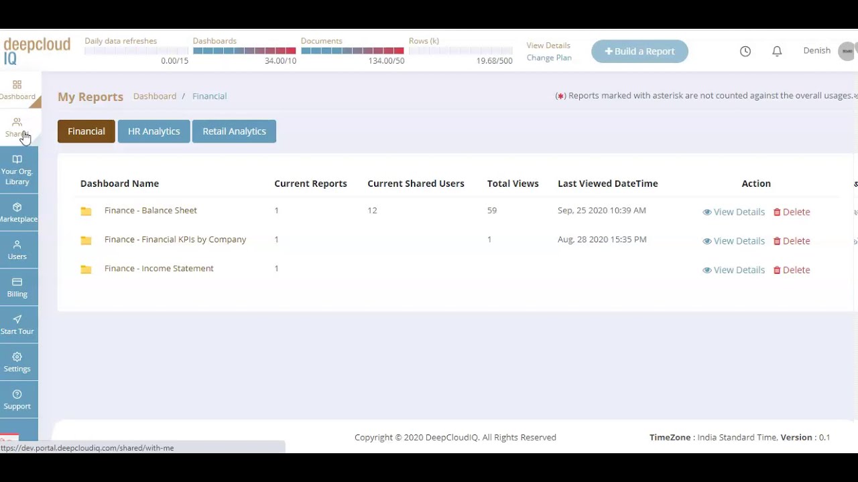View Details for Finance - Balance Sheet

point(733,212)
